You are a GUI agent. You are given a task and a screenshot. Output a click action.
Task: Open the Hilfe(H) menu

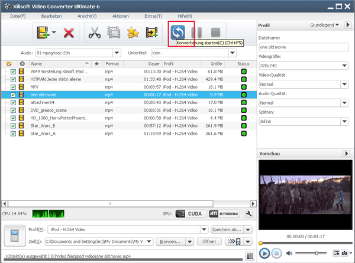tap(185, 16)
